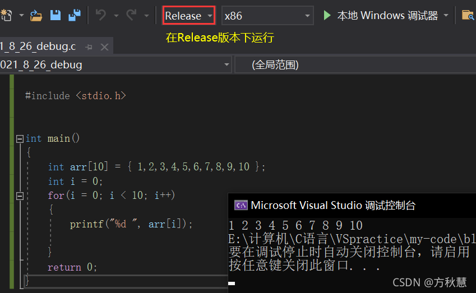The image size is (476, 293).
Task: Click the printf statement in the code
Action: point(131,224)
